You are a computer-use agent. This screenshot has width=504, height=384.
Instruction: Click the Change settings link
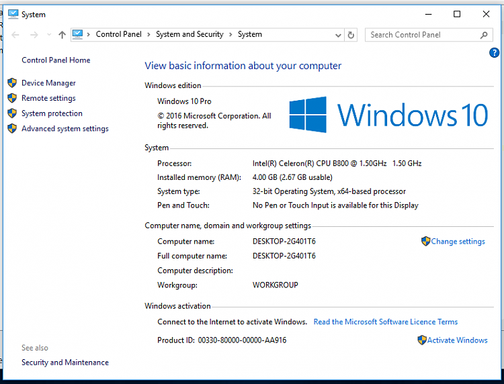458,242
